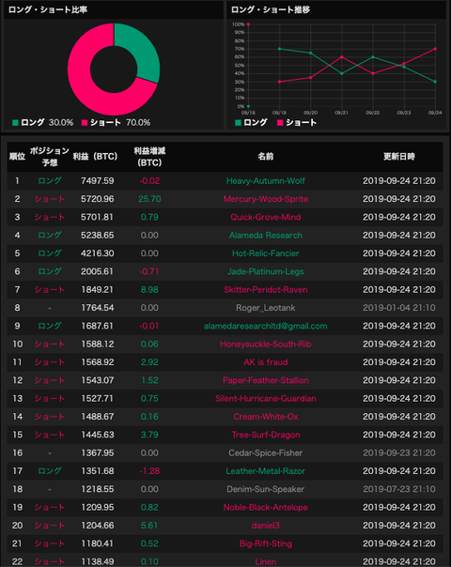Click the update date 2019-01-04 21:10
451x567 pixels.
point(399,308)
